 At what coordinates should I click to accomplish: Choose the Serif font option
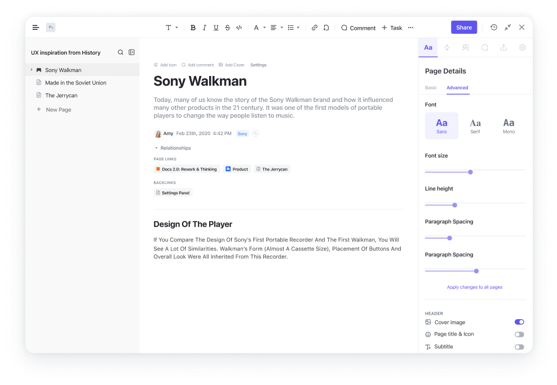tap(475, 126)
